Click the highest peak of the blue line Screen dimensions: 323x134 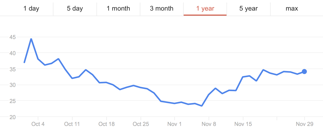point(31,39)
